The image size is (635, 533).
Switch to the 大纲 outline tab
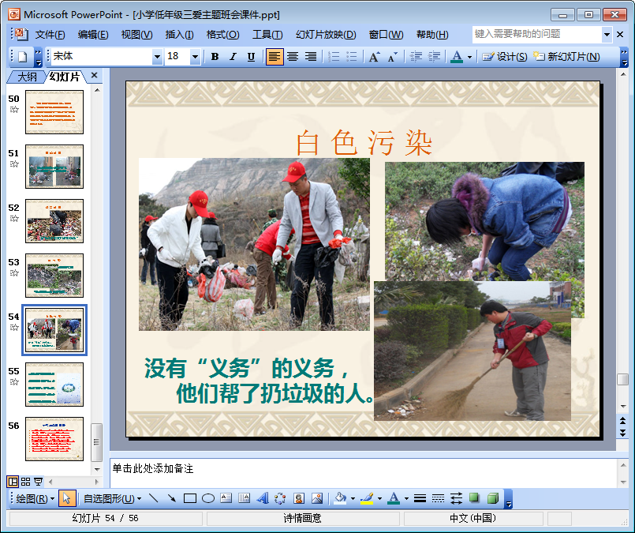[27, 77]
